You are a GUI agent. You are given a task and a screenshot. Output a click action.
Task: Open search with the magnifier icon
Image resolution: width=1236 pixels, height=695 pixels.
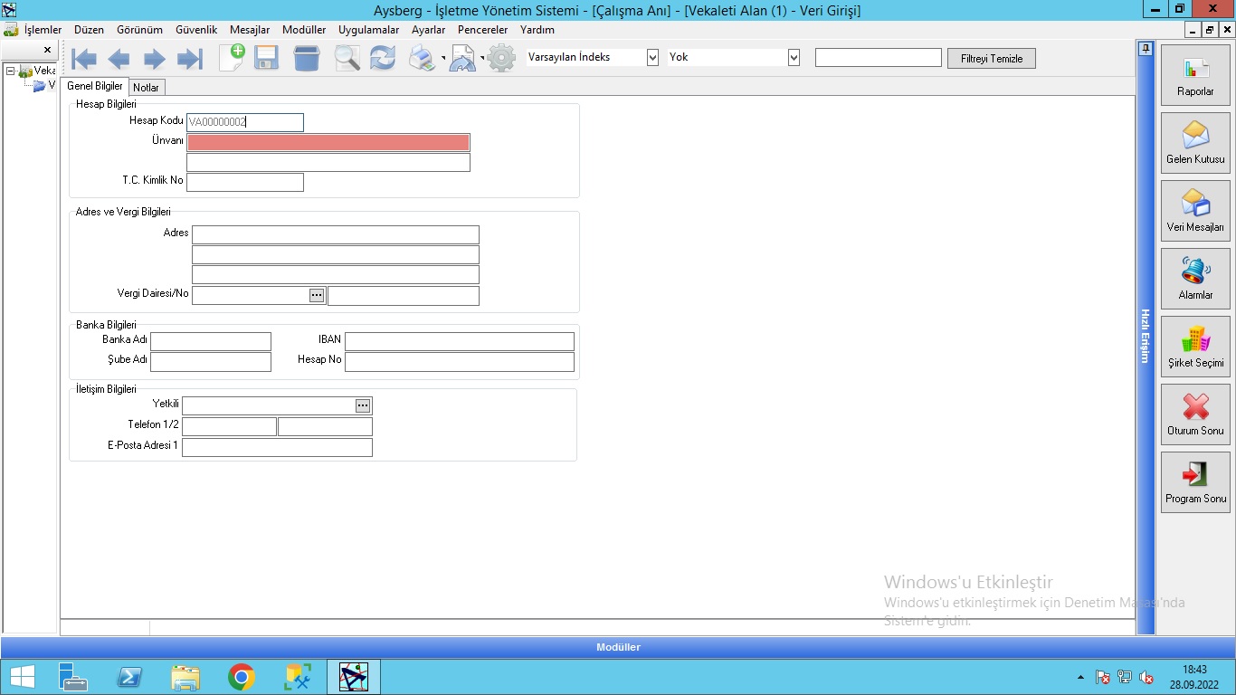coord(347,58)
